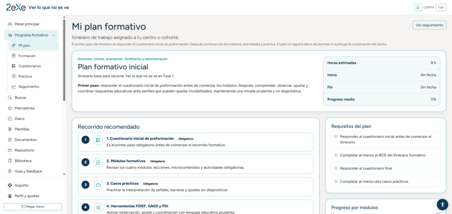Image resolution: width=452 pixels, height=214 pixels.
Task: Click the Cuestionarios list icon
Action: tap(14, 66)
